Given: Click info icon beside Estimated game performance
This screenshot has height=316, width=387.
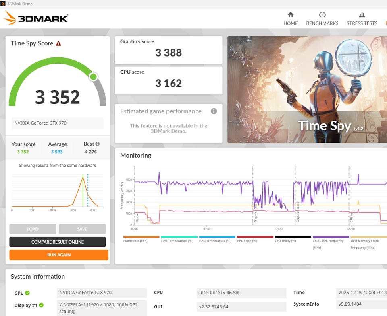Looking at the screenshot, I should click(214, 111).
